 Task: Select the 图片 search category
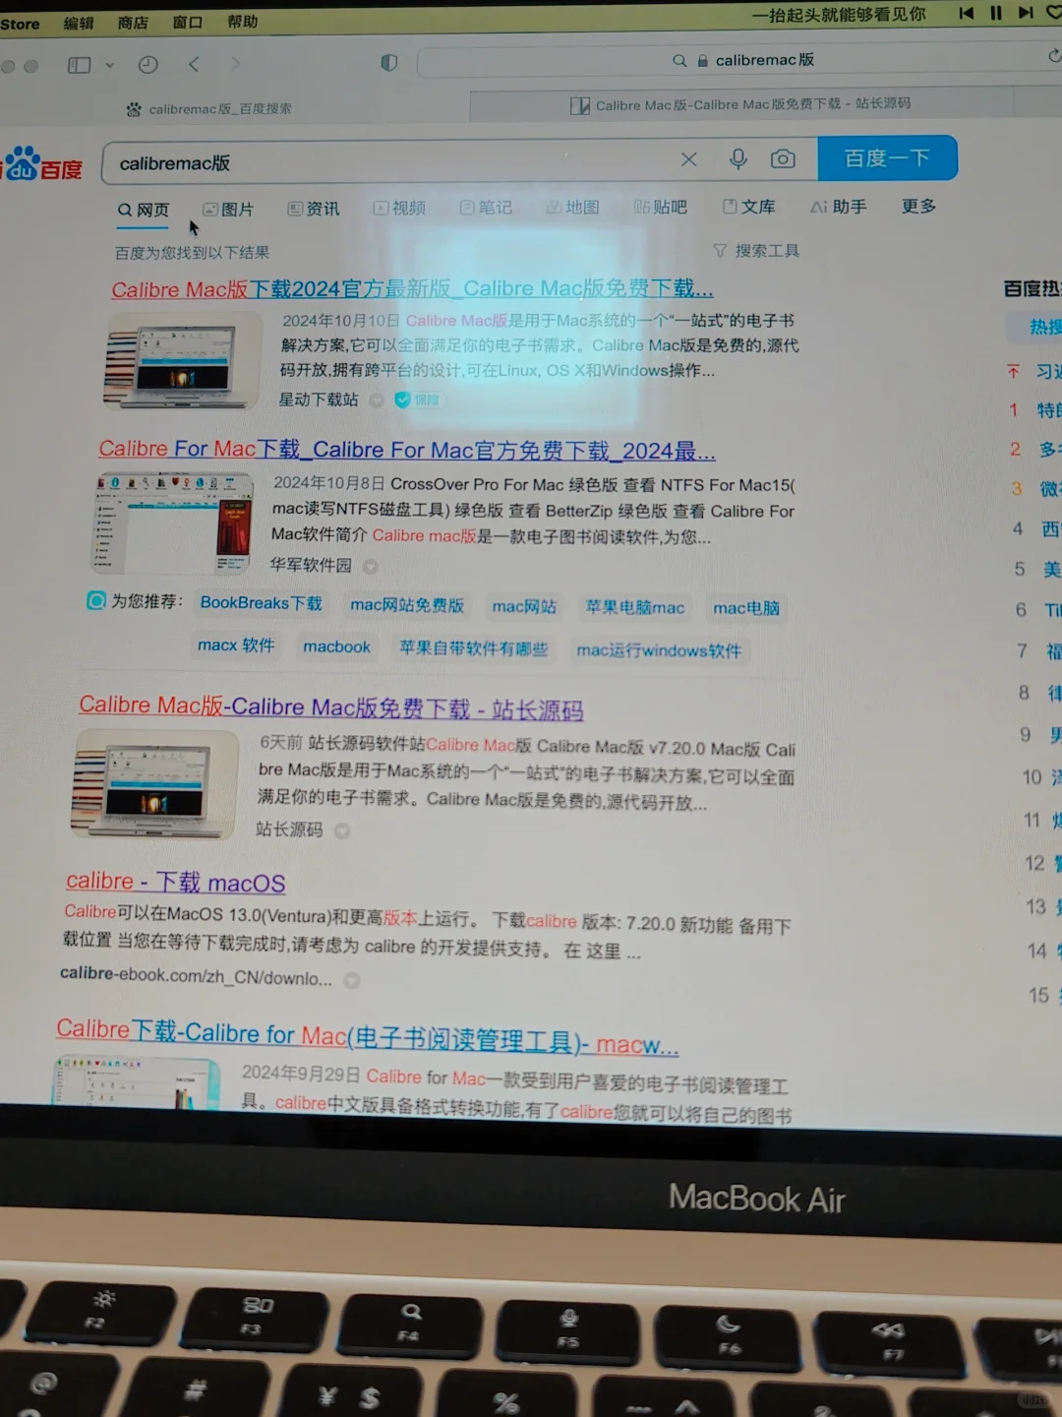228,210
